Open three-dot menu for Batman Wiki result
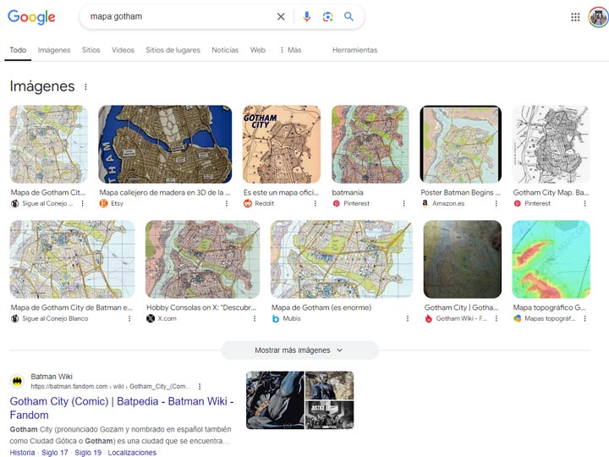This screenshot has height=457, width=609. (200, 387)
